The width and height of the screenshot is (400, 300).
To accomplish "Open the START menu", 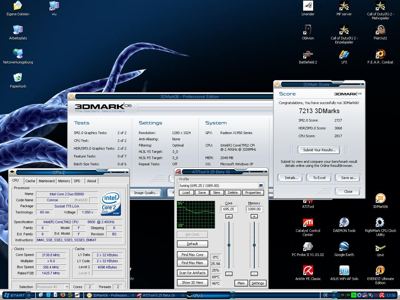I will [x=17, y=295].
